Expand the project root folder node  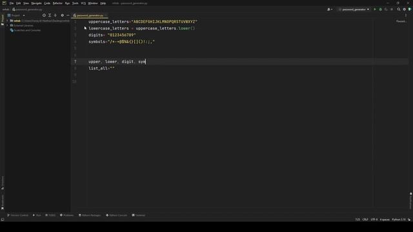pos(7,21)
